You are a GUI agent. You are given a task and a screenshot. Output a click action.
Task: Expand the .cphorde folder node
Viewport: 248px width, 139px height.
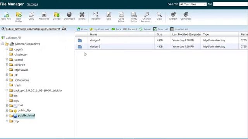click(x=7, y=64)
